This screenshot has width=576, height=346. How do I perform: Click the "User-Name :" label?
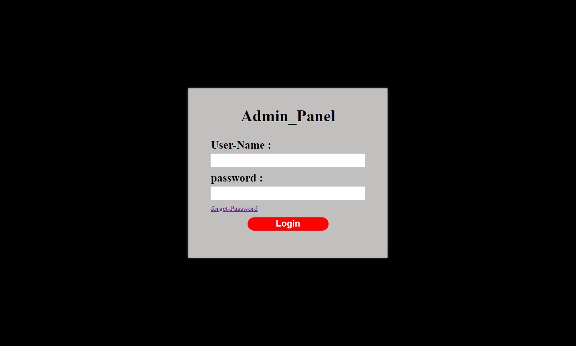click(x=241, y=145)
